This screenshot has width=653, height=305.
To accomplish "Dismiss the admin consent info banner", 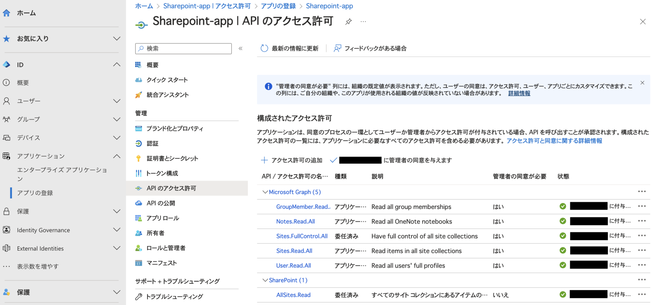I will click(642, 83).
